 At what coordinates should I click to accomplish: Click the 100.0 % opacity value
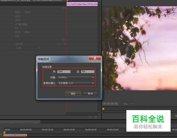[19, 44]
